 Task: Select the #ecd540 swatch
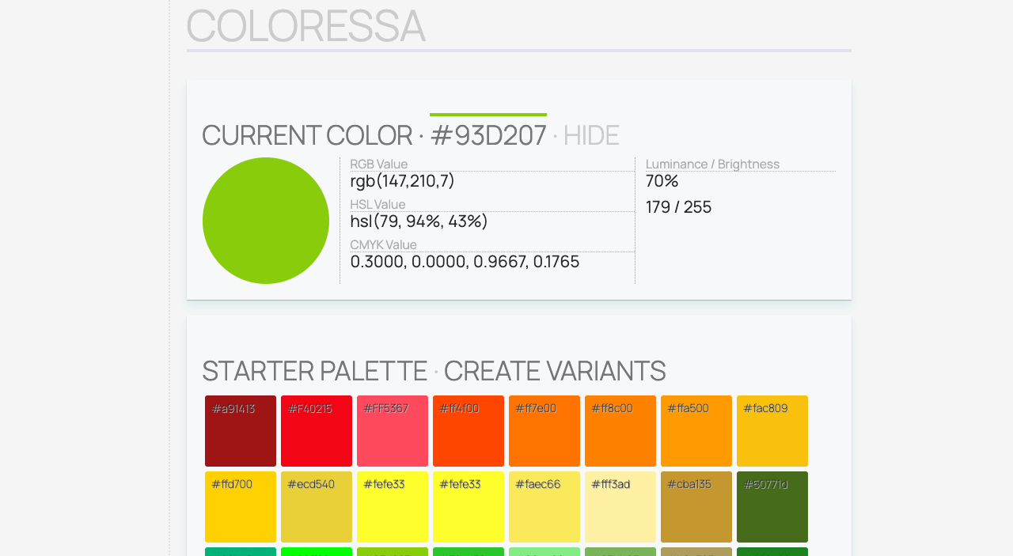point(317,507)
